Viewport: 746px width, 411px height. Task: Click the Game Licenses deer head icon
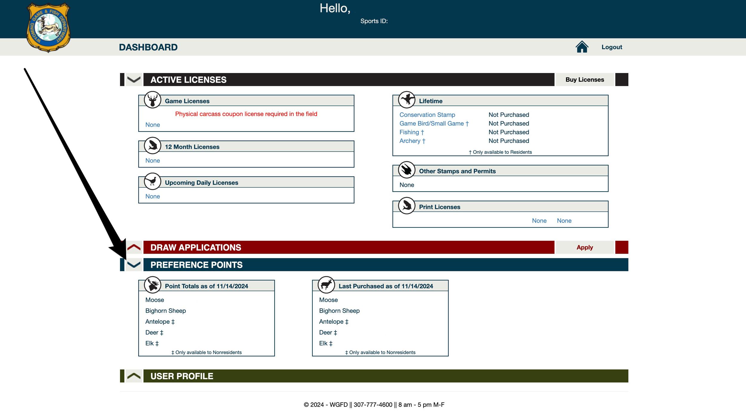(153, 101)
